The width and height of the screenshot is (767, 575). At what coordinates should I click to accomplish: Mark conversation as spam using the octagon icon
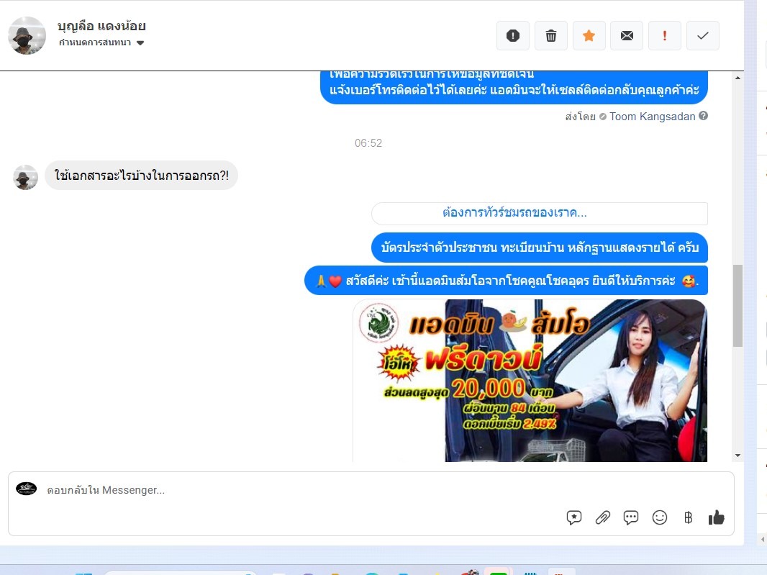point(513,36)
